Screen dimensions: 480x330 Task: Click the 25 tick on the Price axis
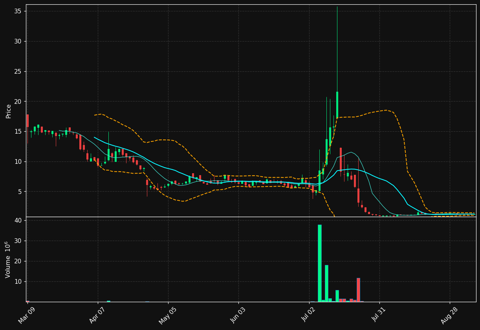[18, 71]
